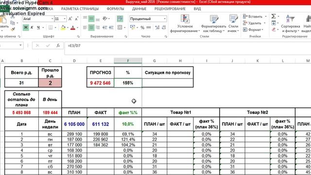Click the insert function fx icon
Viewport: 311px width, 175px height.
pyautogui.click(x=58, y=45)
